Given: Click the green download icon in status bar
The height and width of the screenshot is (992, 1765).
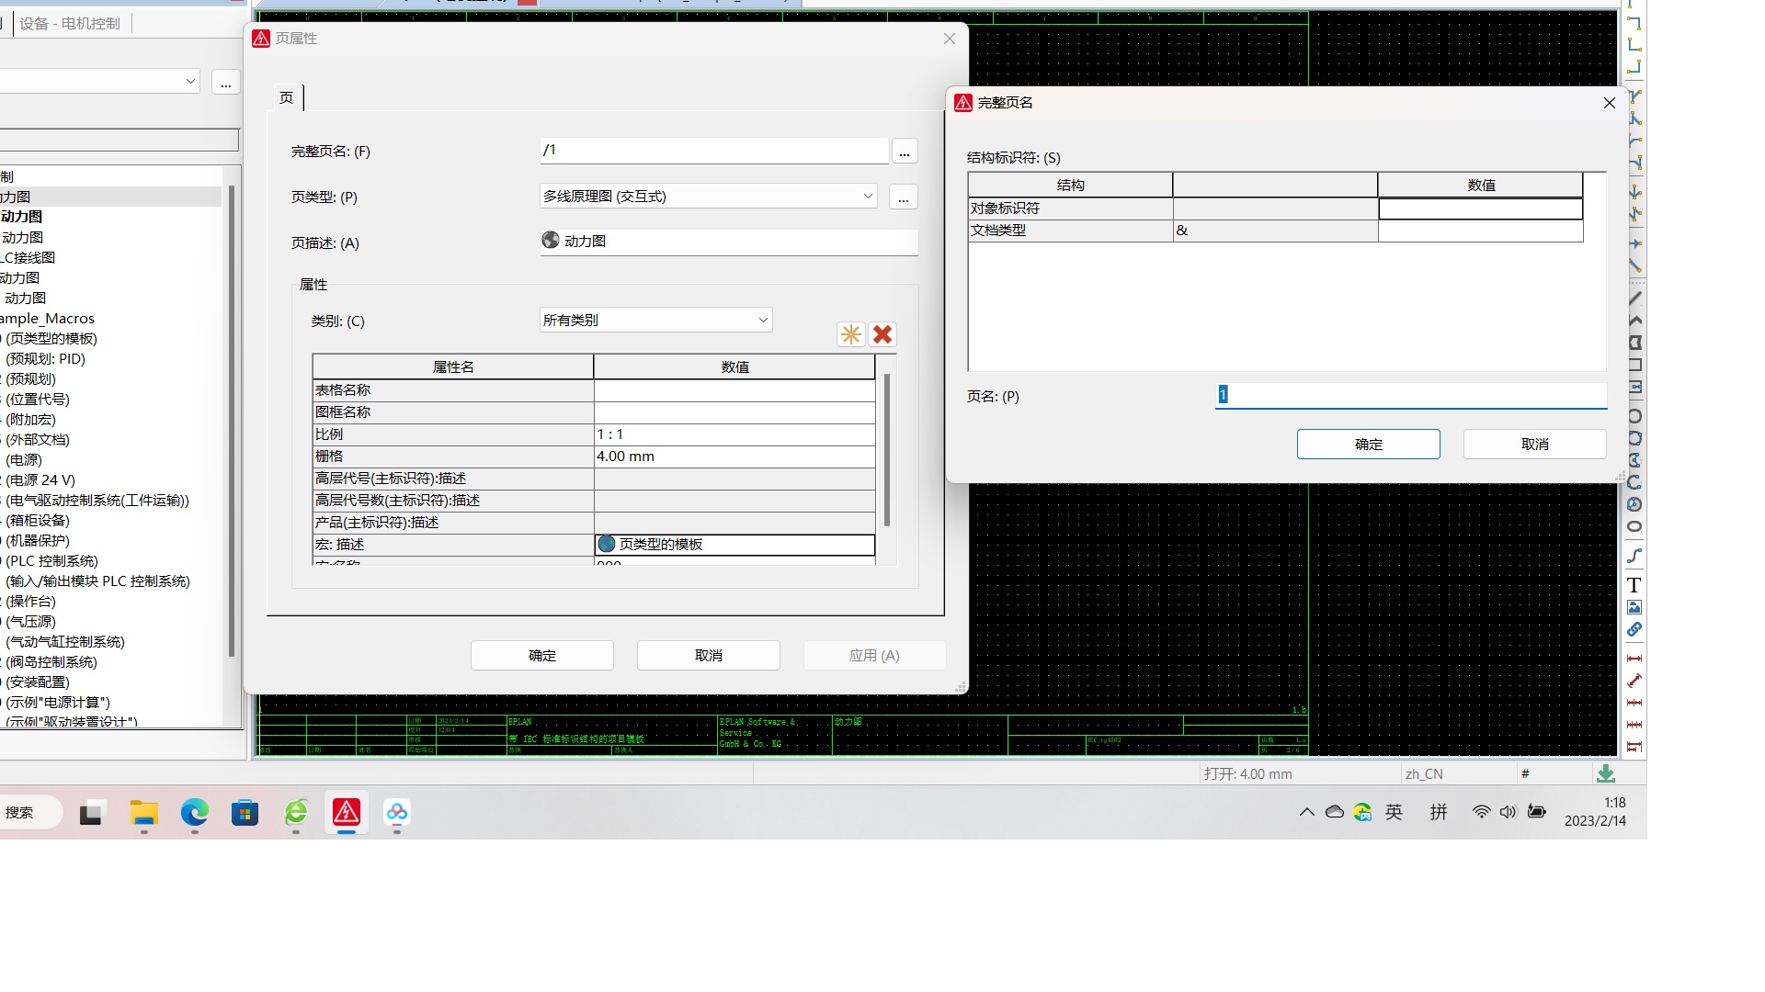Looking at the screenshot, I should pyautogui.click(x=1605, y=773).
